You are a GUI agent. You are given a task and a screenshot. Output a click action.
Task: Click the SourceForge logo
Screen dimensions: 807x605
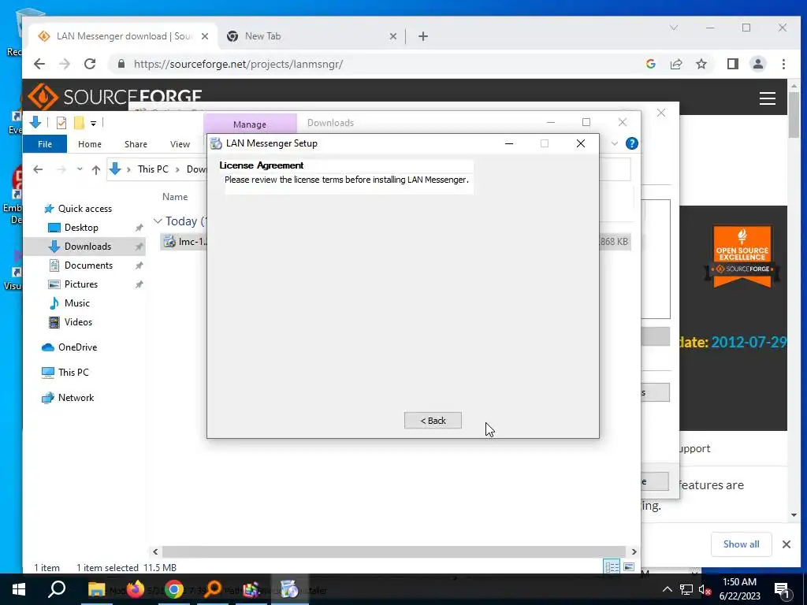pyautogui.click(x=114, y=97)
